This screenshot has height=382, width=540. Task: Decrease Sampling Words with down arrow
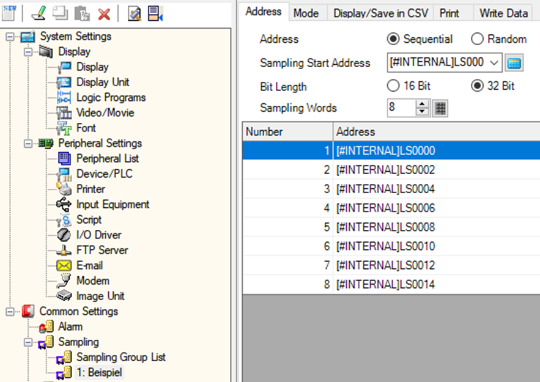422,112
